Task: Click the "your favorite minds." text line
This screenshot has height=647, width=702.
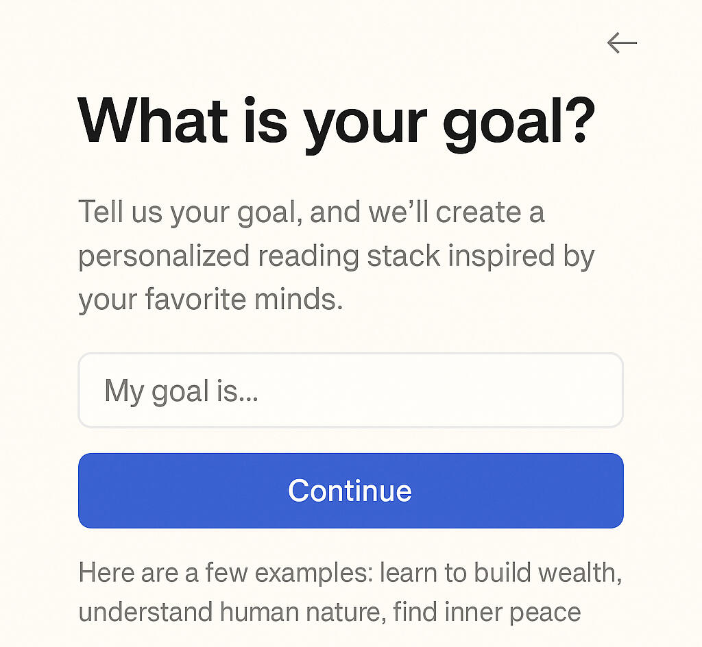Action: [x=210, y=300]
